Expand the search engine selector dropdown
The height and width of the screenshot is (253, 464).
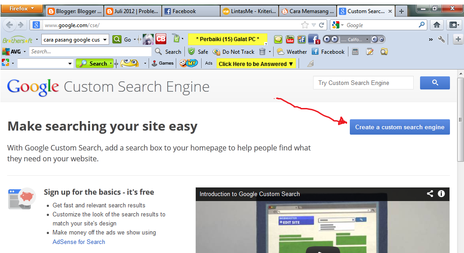[x=343, y=25]
